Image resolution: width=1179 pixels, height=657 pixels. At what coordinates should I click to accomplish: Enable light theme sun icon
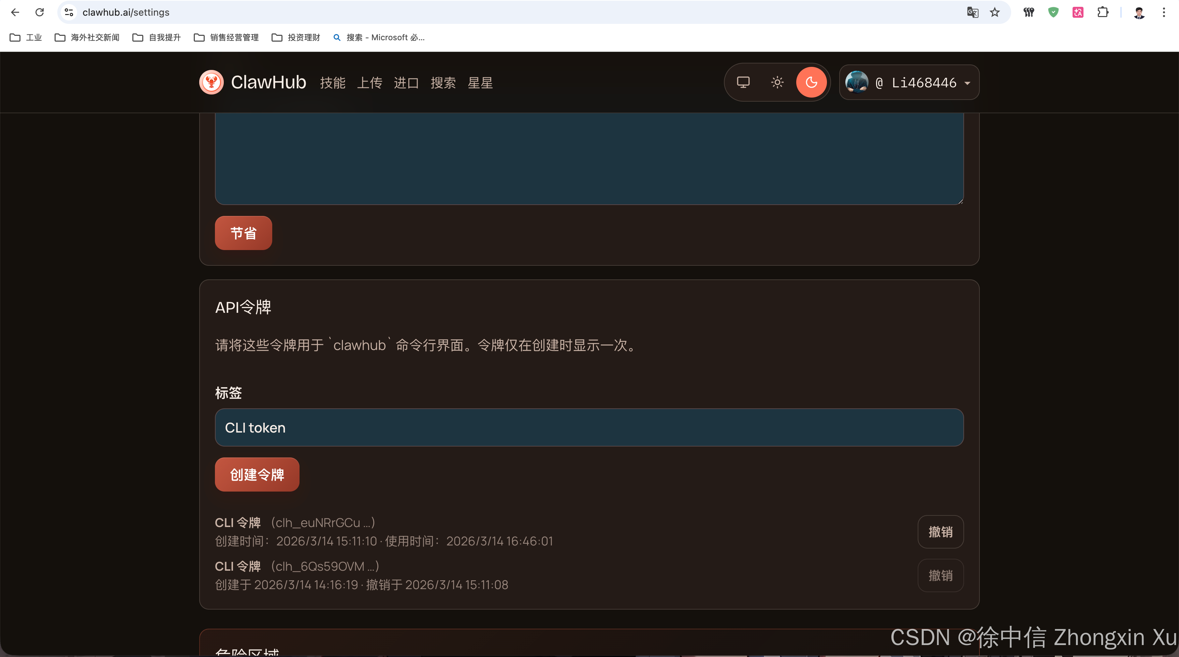(x=777, y=82)
